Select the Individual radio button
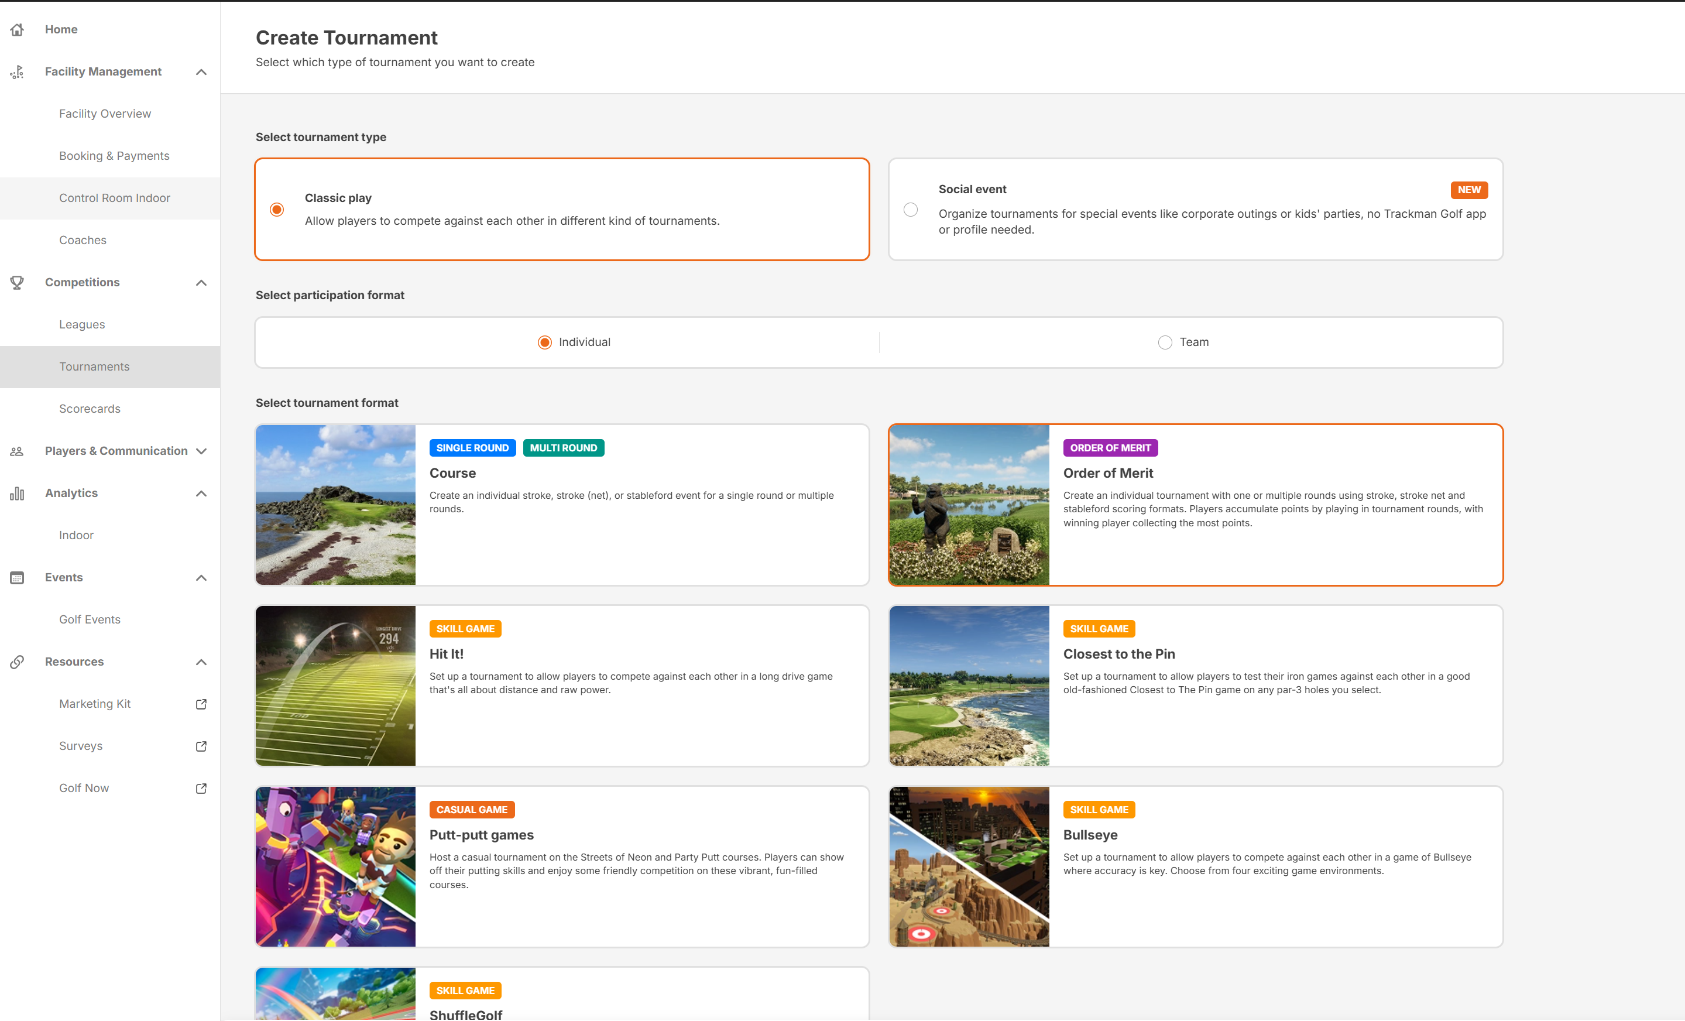 click(x=544, y=342)
